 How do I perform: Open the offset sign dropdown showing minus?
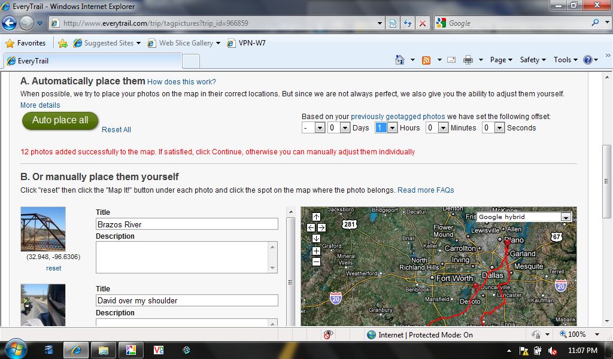click(x=314, y=127)
